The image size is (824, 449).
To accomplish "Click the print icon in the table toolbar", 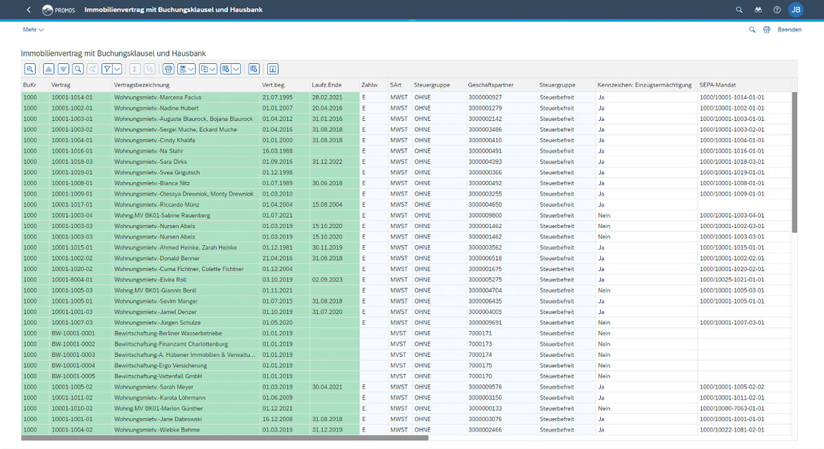I will click(x=168, y=69).
